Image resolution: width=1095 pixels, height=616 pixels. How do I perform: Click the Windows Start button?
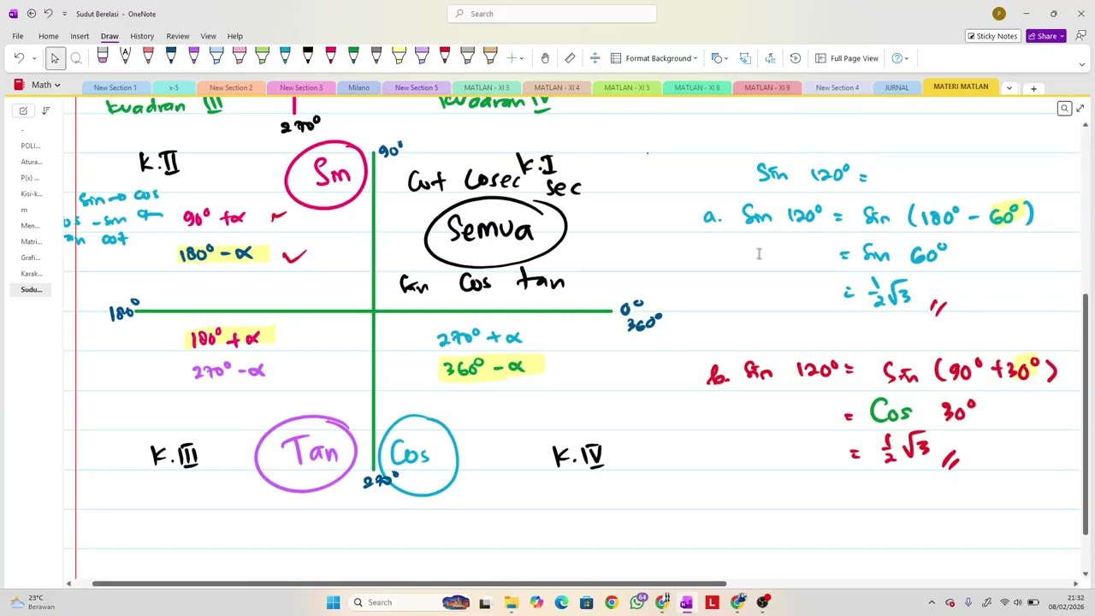[x=333, y=602]
